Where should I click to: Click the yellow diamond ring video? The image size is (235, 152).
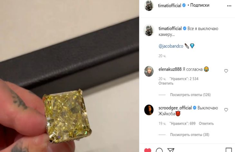click(x=70, y=76)
